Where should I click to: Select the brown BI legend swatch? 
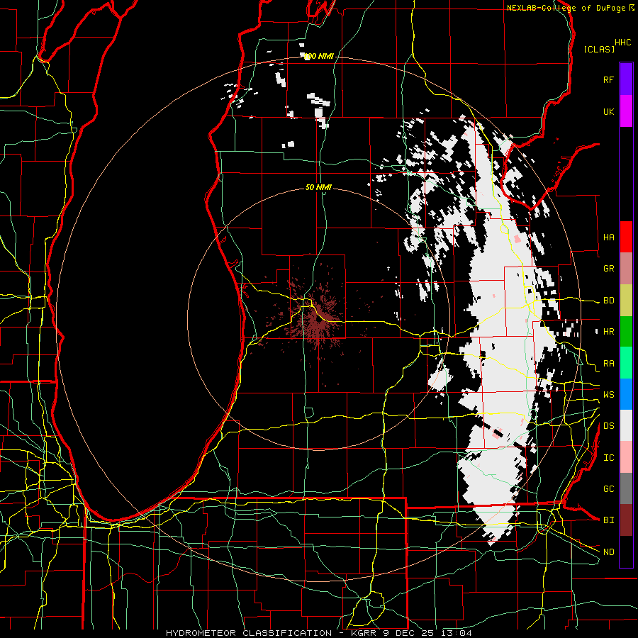pyautogui.click(x=626, y=520)
